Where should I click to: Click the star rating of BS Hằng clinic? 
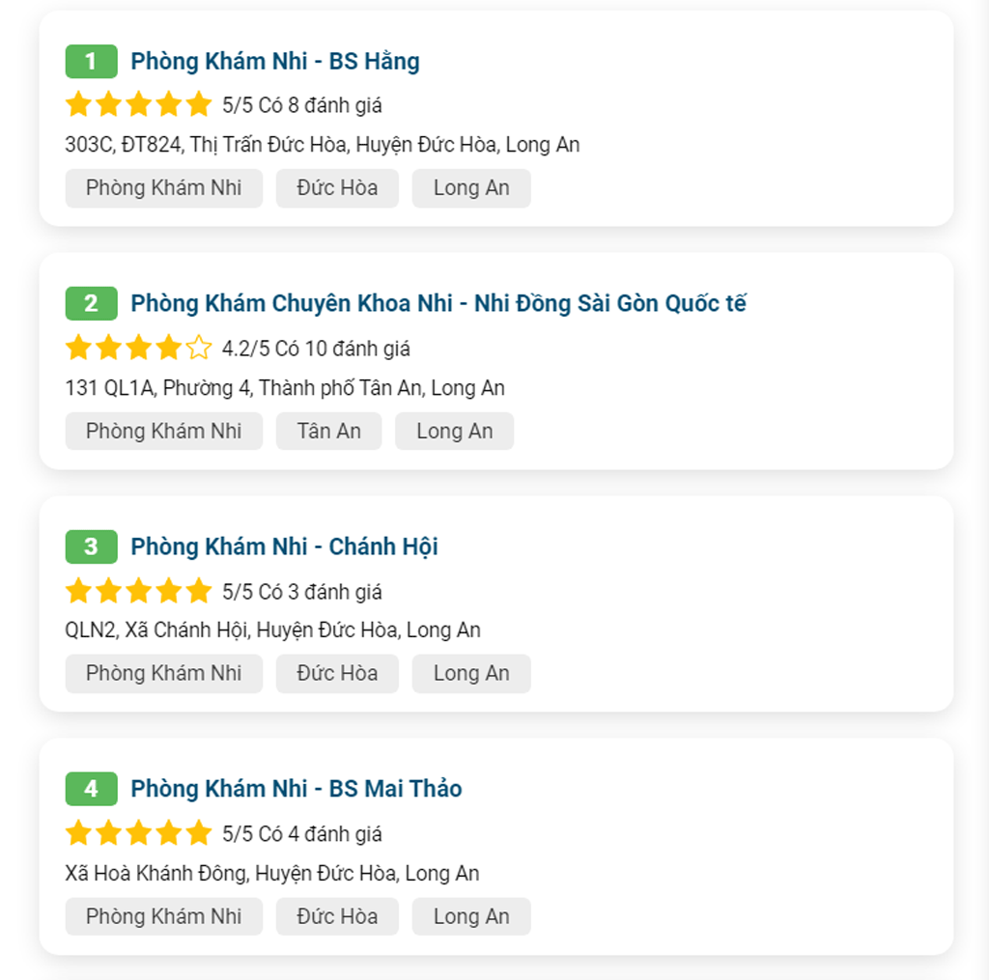[x=139, y=104]
